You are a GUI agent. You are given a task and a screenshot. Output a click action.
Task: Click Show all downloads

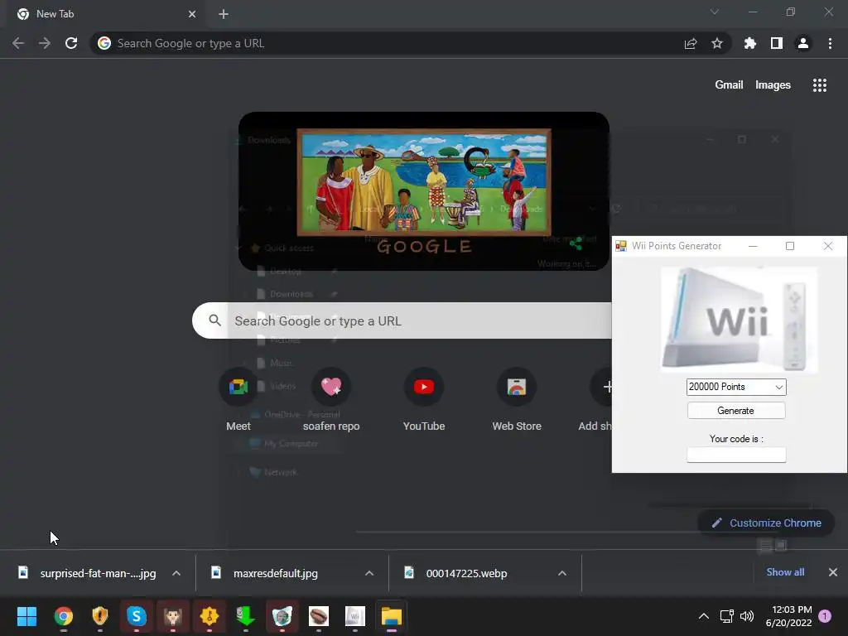pos(785,572)
